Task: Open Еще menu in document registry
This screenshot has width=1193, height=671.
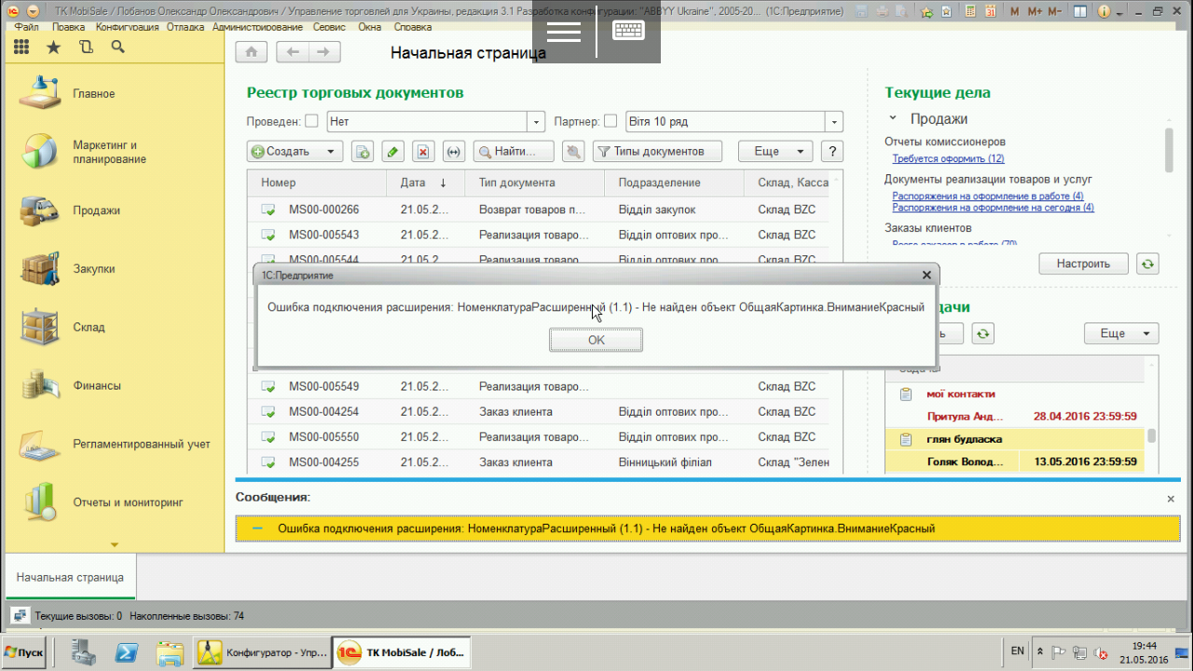Action: (x=775, y=151)
